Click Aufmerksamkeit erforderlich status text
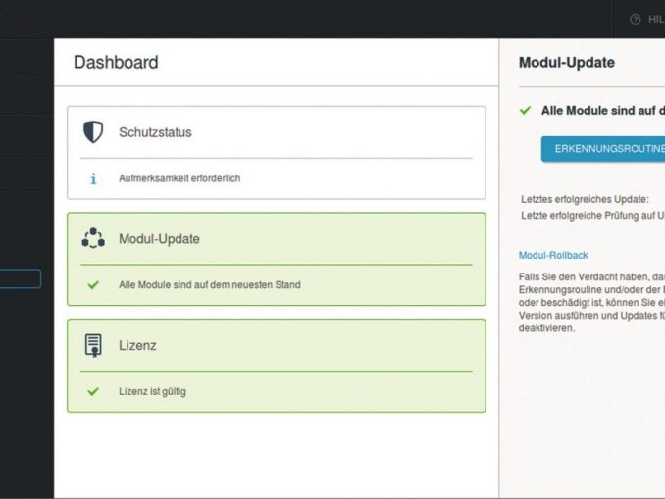Image resolution: width=665 pixels, height=499 pixels. 179,178
